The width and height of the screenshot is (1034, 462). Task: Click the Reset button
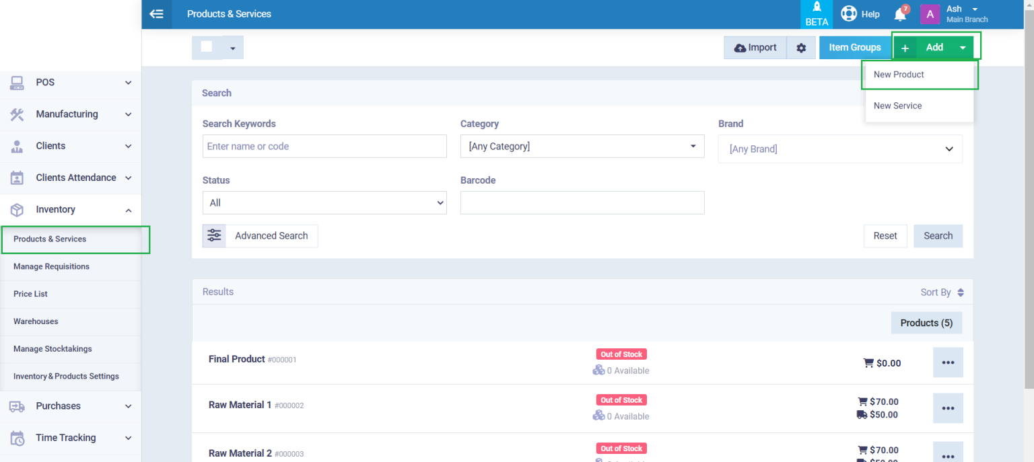pos(885,236)
